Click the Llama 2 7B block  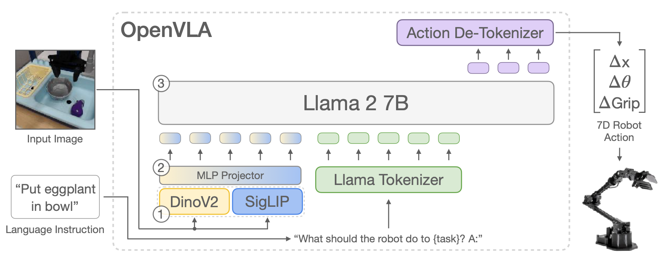pos(356,103)
